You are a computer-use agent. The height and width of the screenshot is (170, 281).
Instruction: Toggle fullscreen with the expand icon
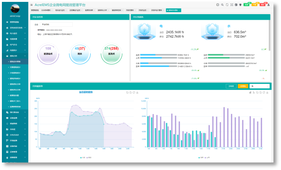pos(232,5)
